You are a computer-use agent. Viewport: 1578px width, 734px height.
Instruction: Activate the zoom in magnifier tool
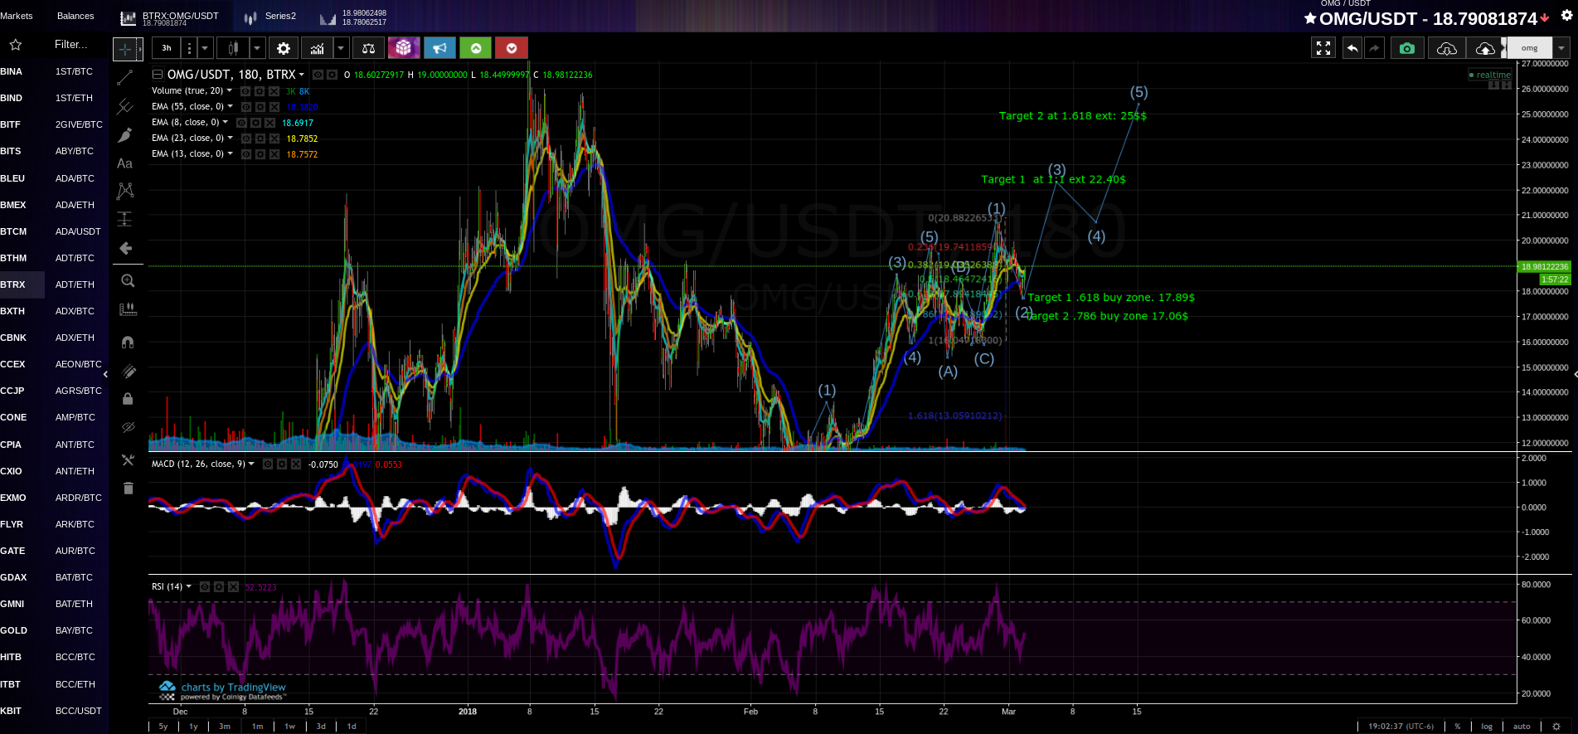[128, 281]
